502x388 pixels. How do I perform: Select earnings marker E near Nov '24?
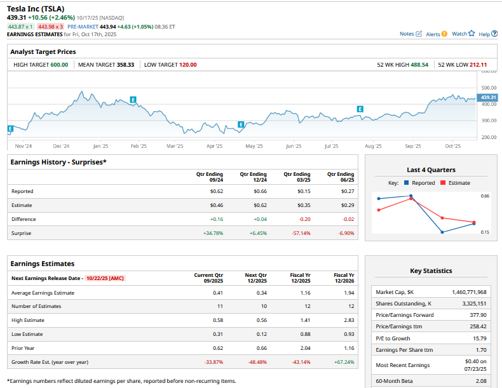click(10, 129)
